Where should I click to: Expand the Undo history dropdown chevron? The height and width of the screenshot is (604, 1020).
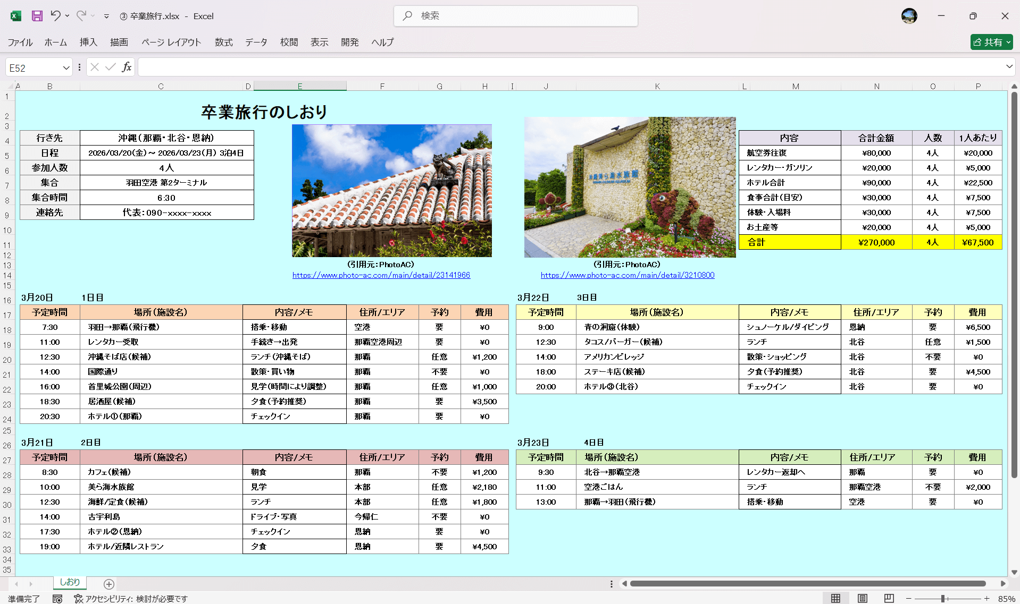click(67, 16)
